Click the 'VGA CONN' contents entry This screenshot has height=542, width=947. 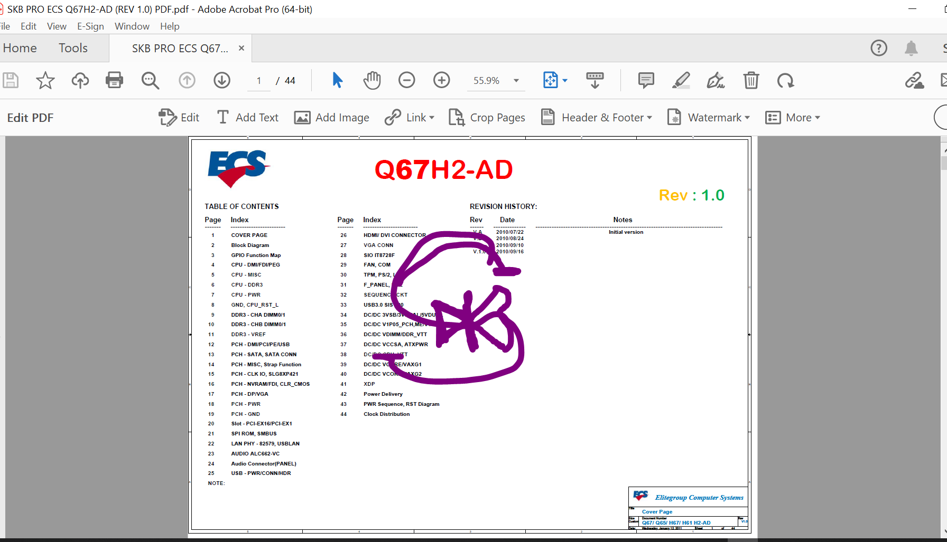pyautogui.click(x=378, y=245)
